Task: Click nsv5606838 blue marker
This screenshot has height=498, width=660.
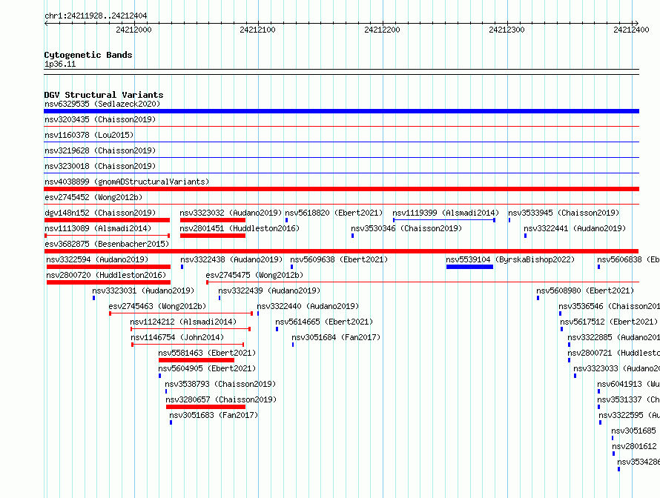Action: tap(598, 267)
